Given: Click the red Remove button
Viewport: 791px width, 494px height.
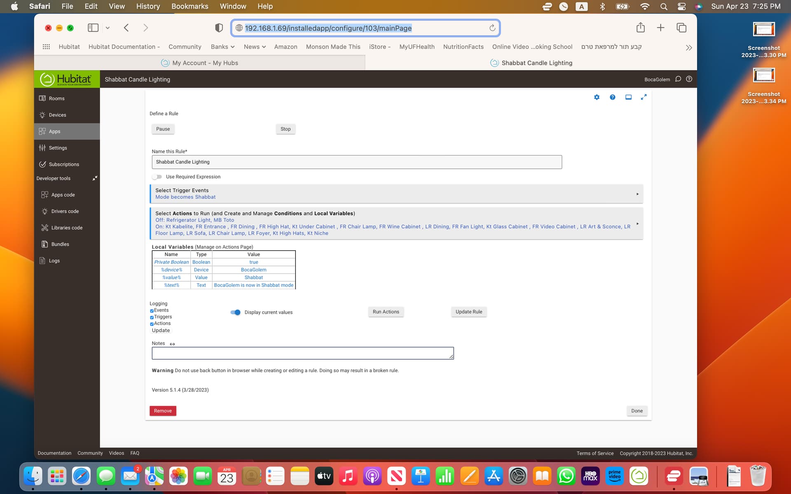Looking at the screenshot, I should pyautogui.click(x=163, y=411).
